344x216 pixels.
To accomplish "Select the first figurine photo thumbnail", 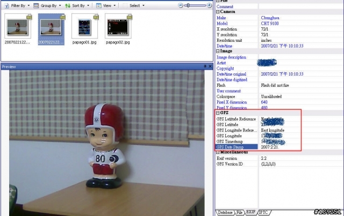I will click(18, 29).
